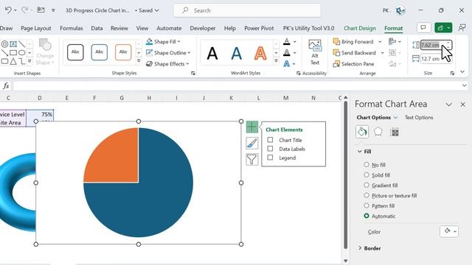Click the Alt Text button
The height and width of the screenshot is (265, 472).
[315, 52]
